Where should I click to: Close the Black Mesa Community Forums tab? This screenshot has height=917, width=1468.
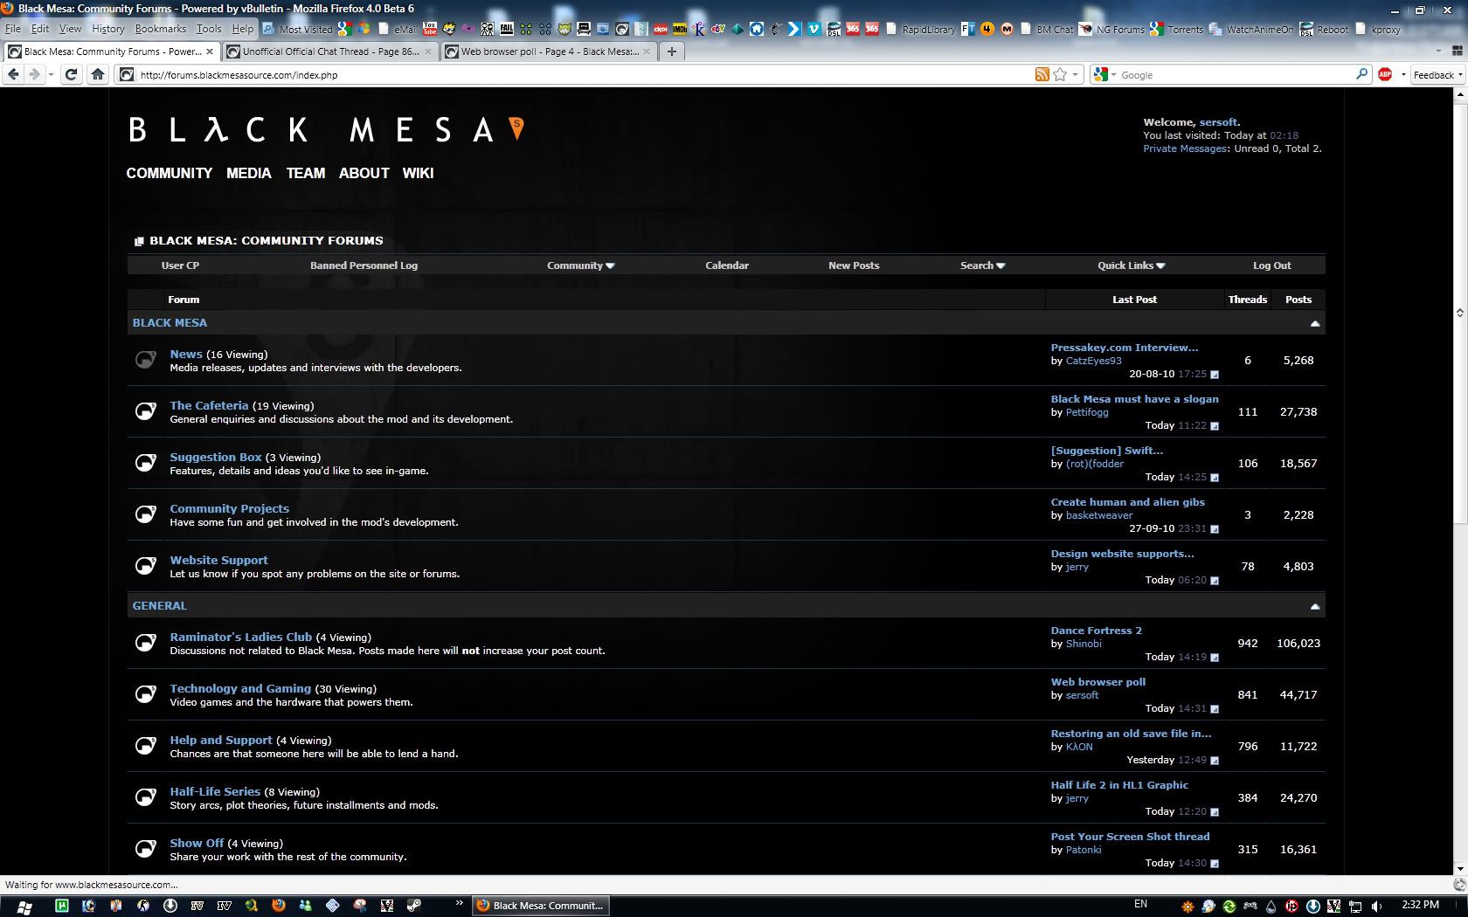point(210,52)
